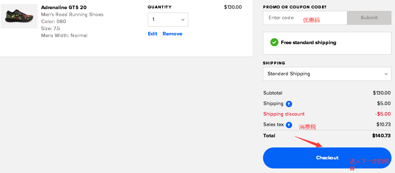
Task: Open the running shoe product thumbnail
Action: pos(19,16)
